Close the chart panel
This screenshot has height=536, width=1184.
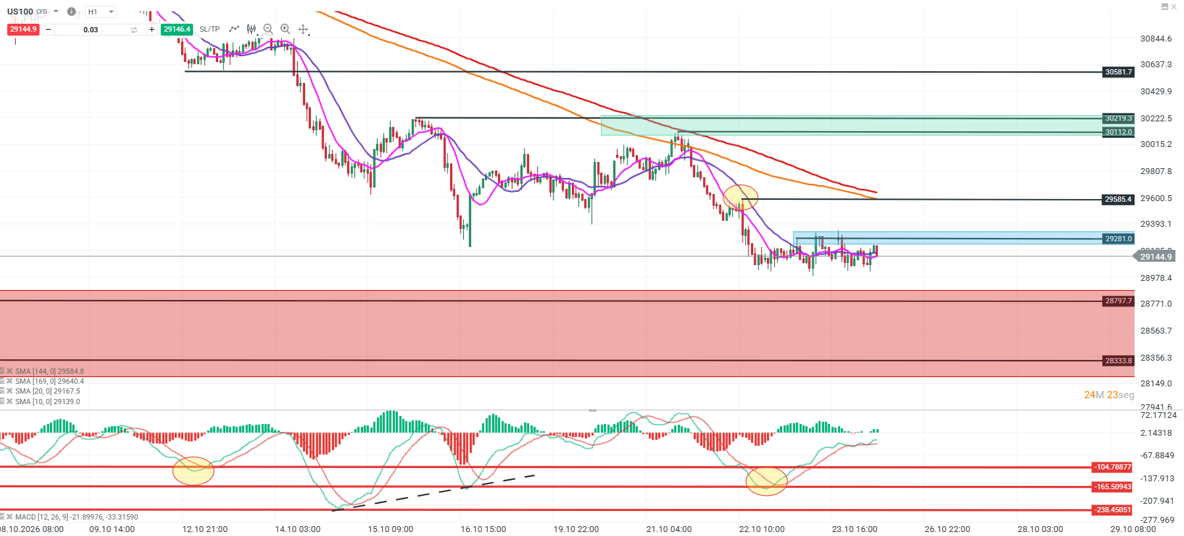1174,7
